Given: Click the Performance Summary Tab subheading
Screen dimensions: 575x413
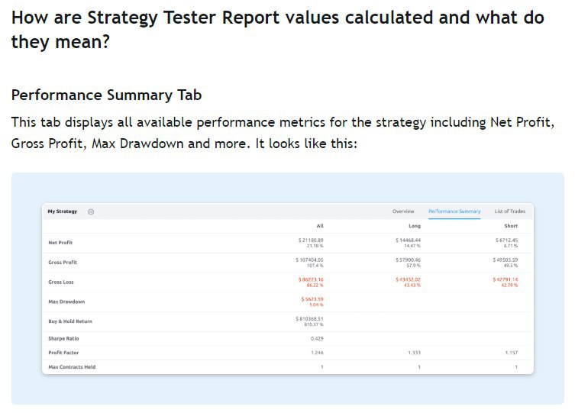Looking at the screenshot, I should tap(106, 95).
